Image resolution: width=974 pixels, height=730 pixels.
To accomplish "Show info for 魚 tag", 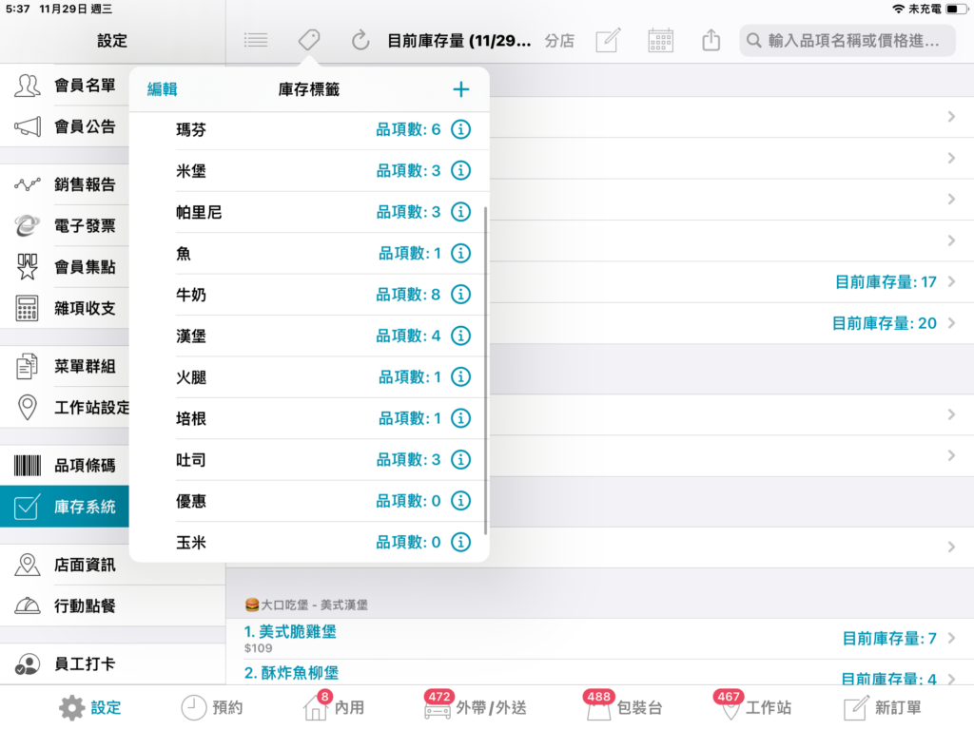I will click(460, 253).
